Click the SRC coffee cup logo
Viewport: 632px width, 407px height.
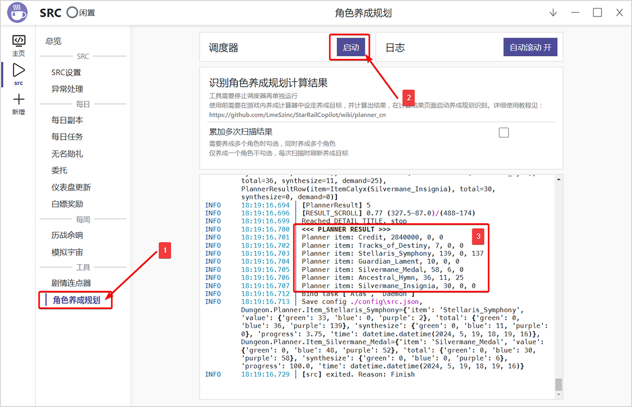(x=18, y=13)
